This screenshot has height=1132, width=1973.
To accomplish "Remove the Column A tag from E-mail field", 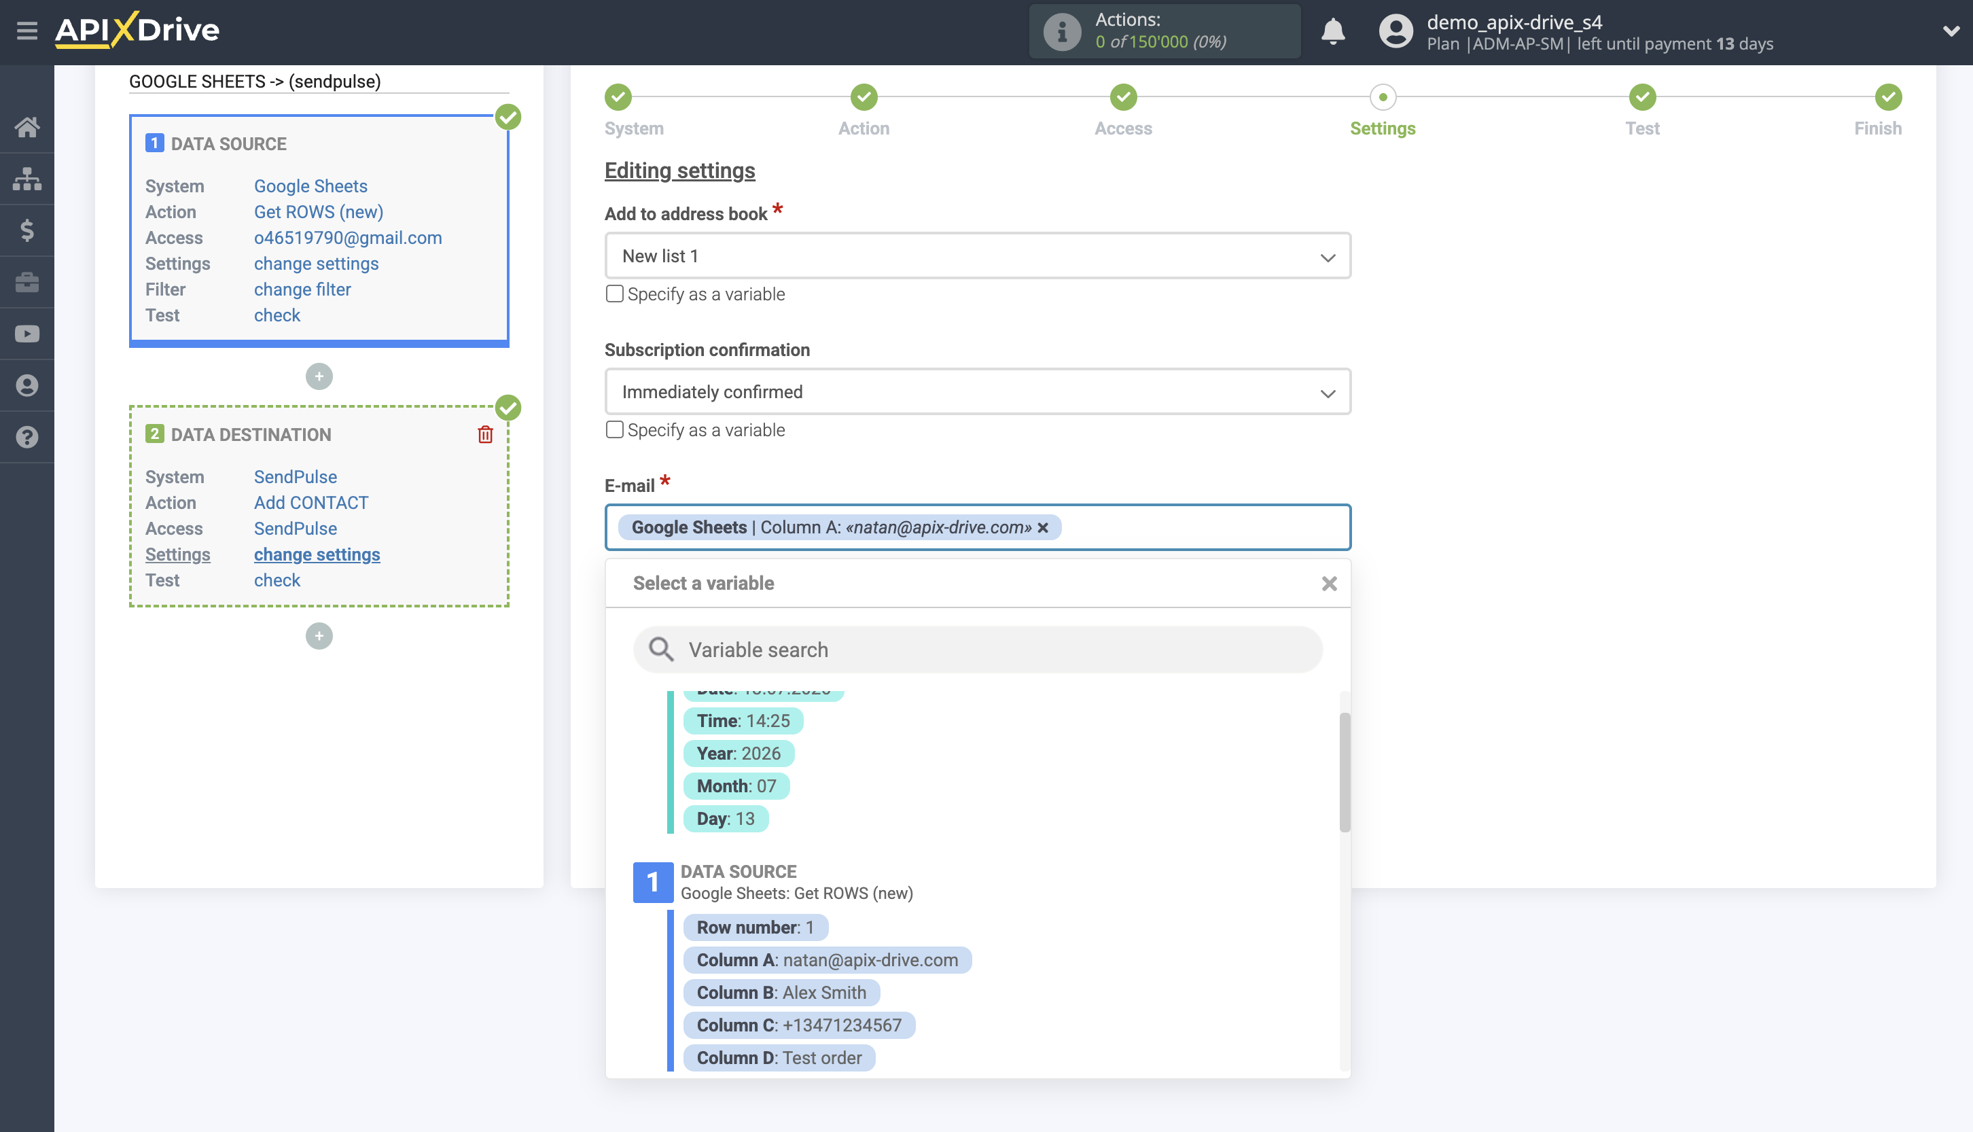I will click(x=1042, y=528).
